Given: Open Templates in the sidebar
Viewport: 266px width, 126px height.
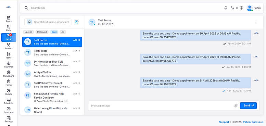Looking at the screenshot, I should (x=9, y=110).
